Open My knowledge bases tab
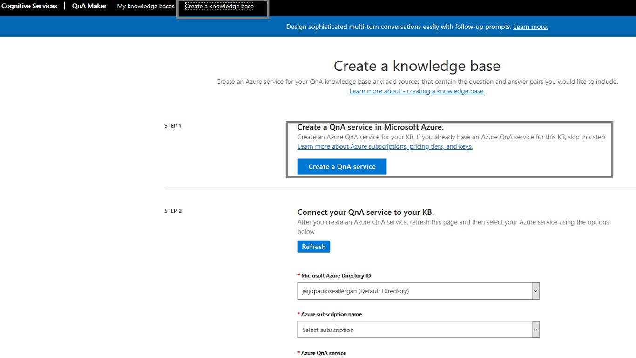This screenshot has width=636, height=358. [x=146, y=7]
